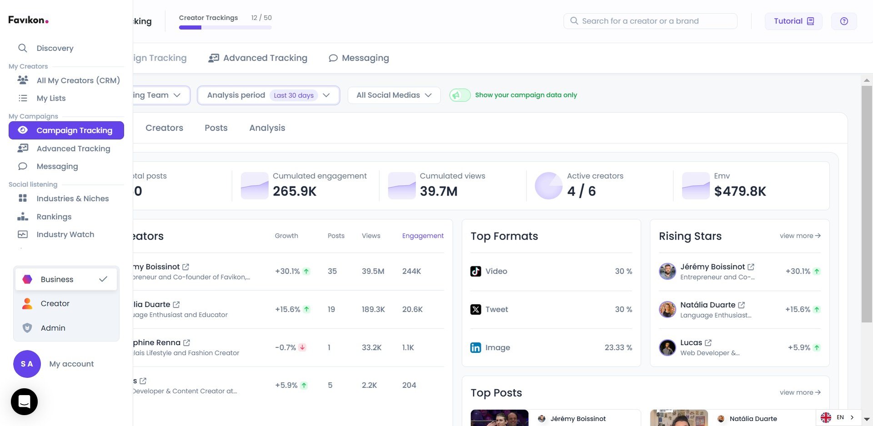
Task: Click the Tutorial button
Action: coord(793,21)
